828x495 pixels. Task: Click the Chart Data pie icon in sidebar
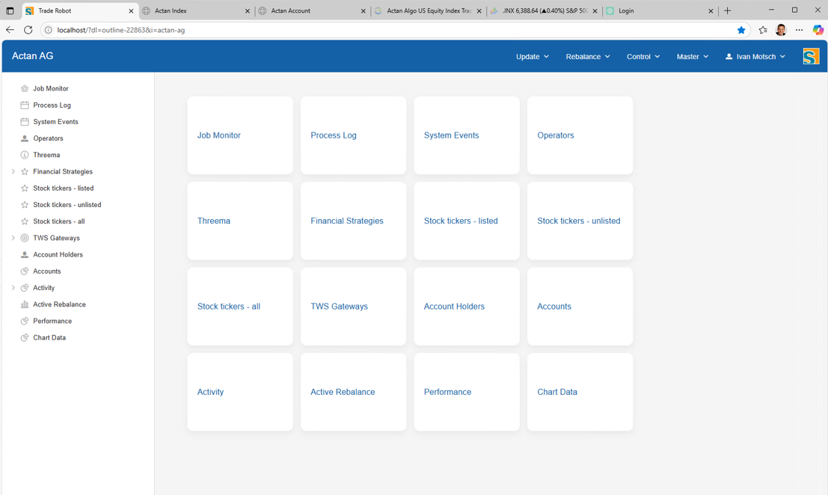point(24,338)
